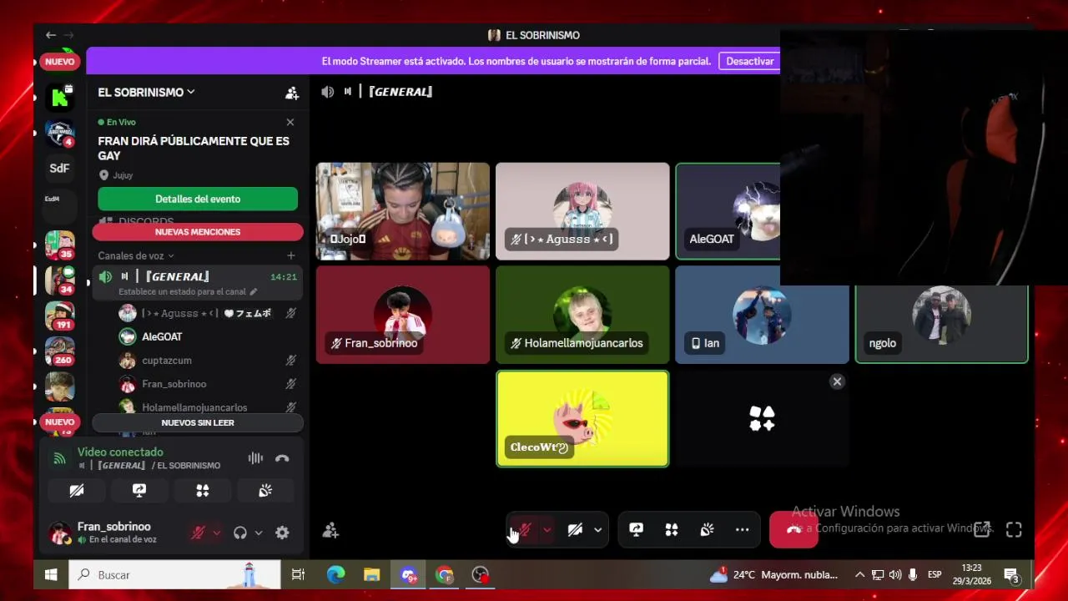This screenshot has width=1068, height=601.
Task: Expand microphone input options in call bar
Action: [547, 530]
